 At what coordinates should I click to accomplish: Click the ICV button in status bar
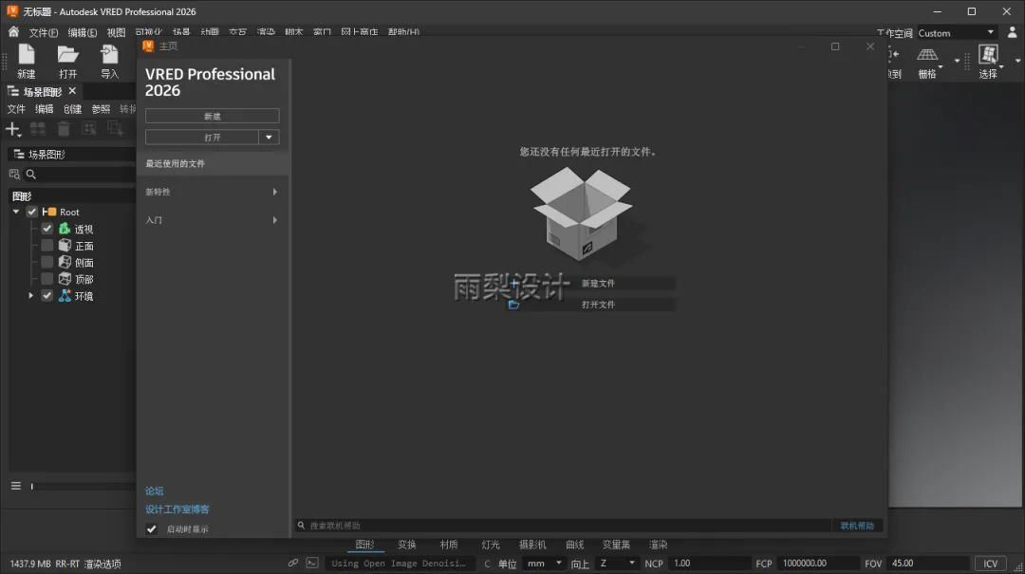(990, 563)
